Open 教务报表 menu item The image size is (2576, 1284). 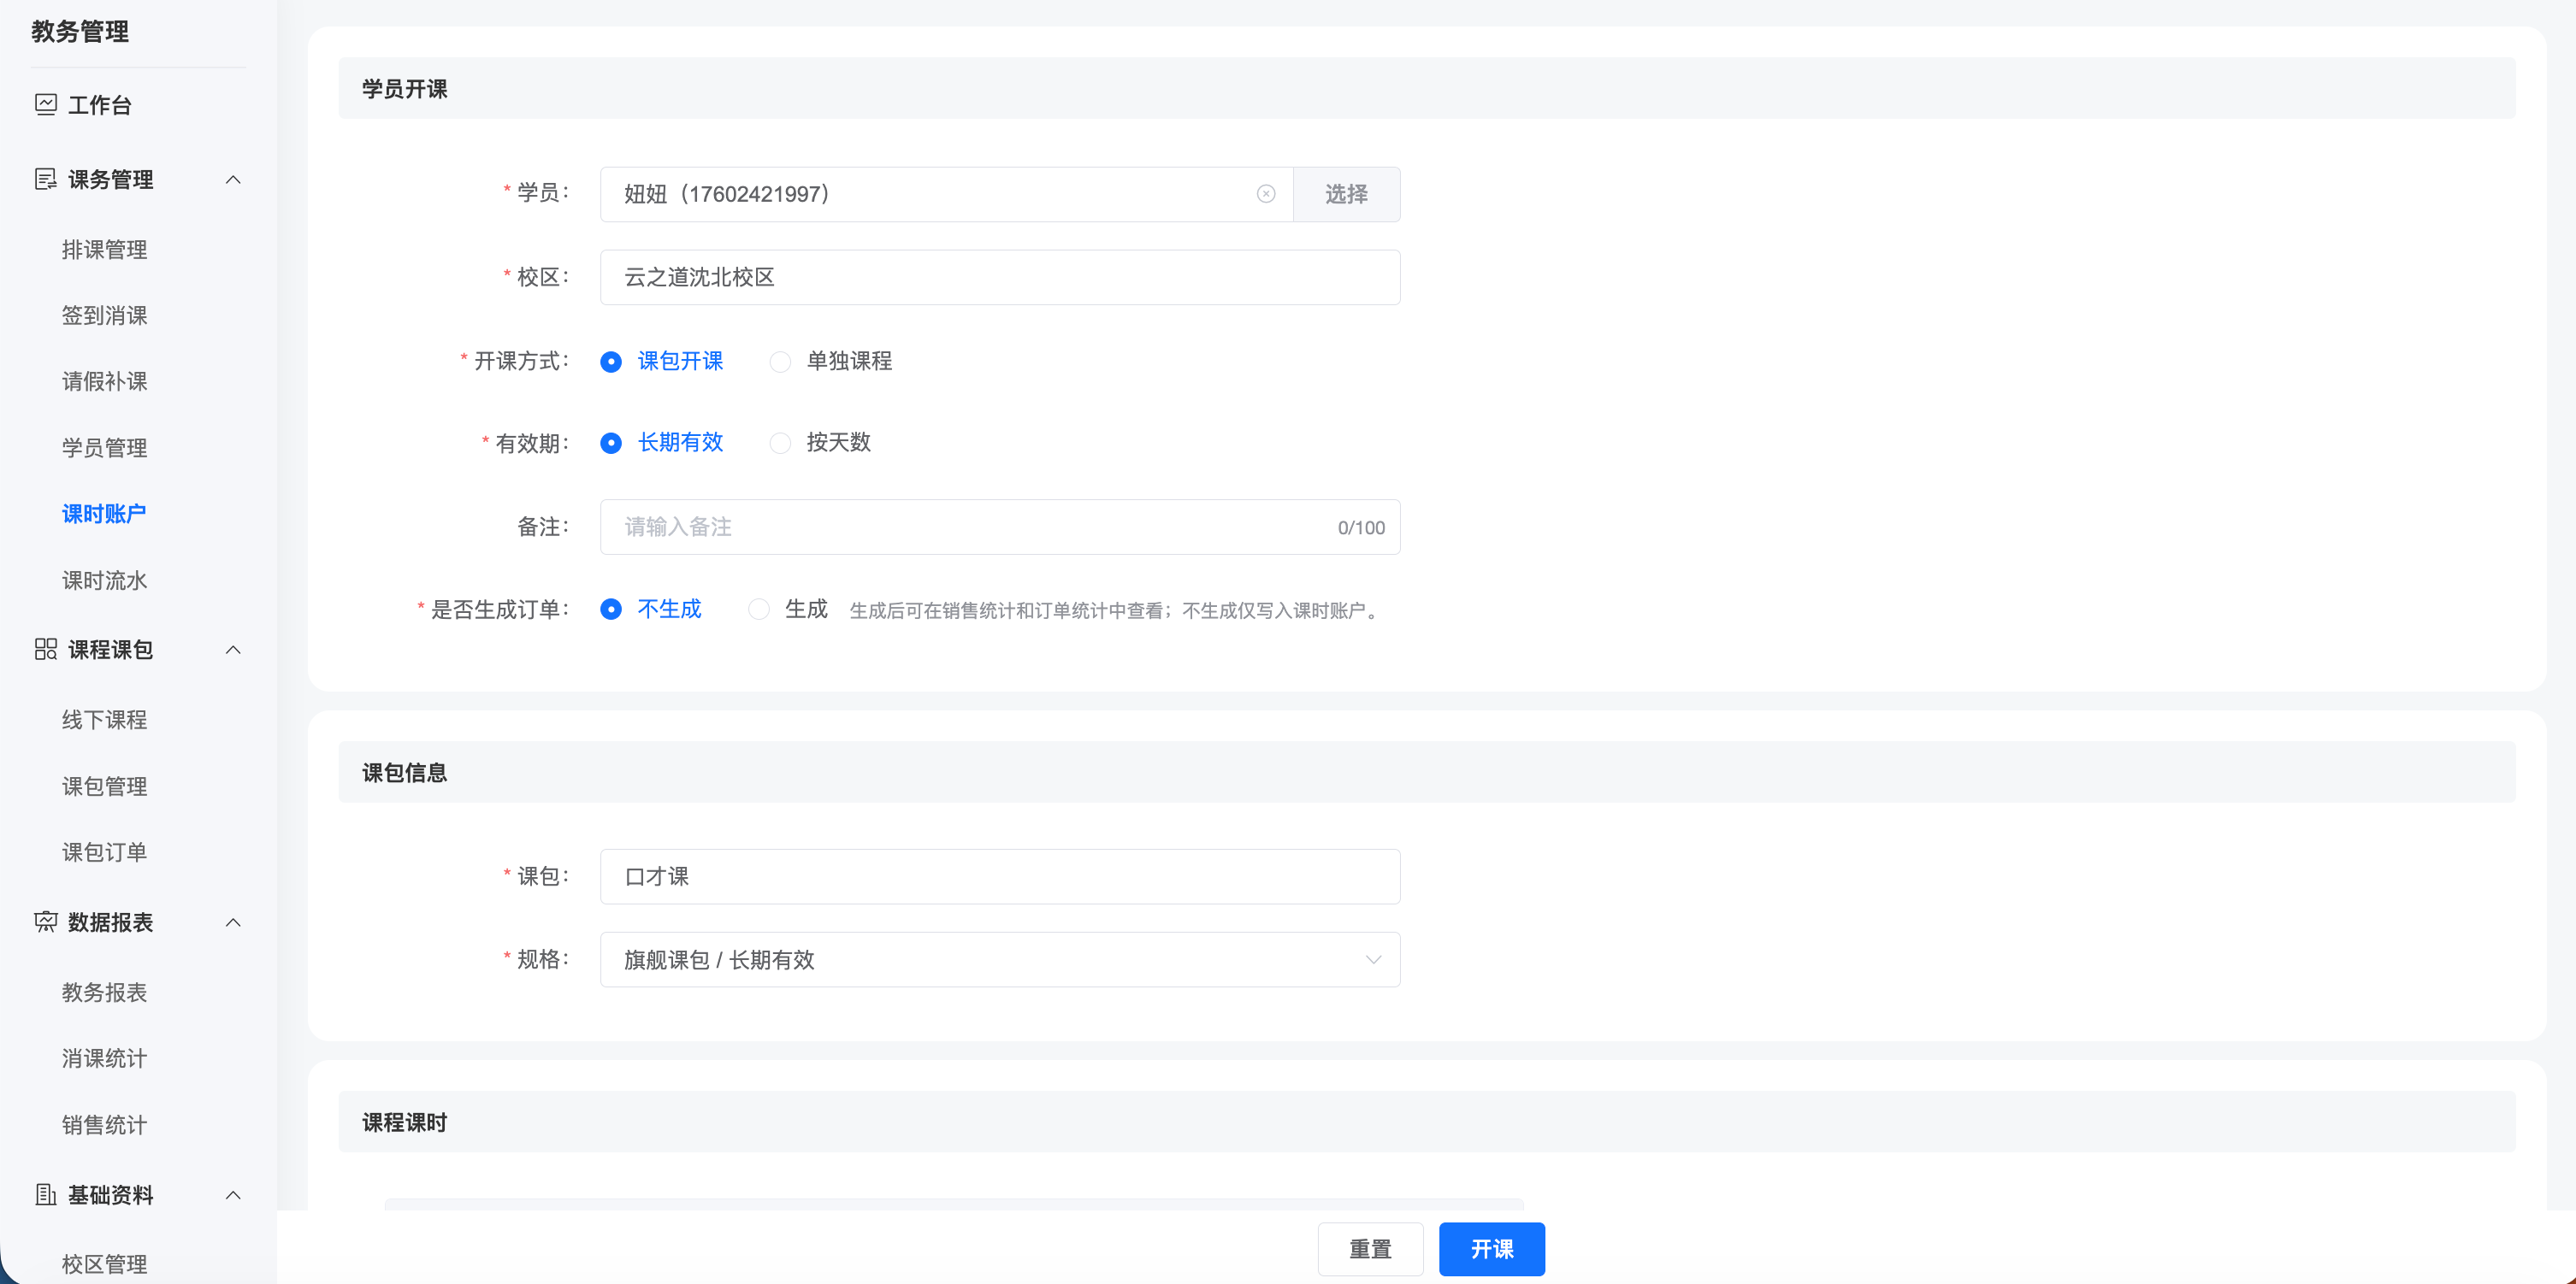[104, 992]
